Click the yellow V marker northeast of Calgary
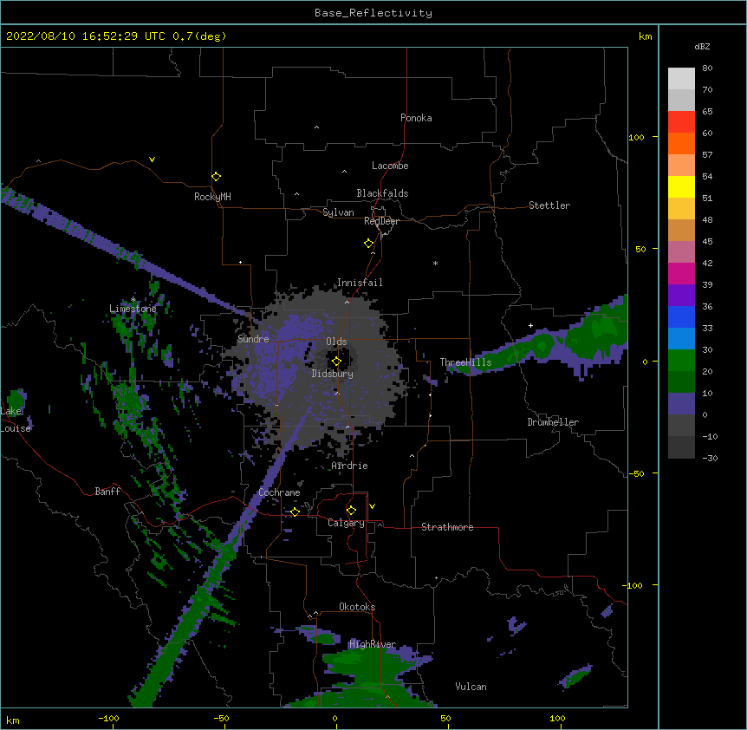747x730 pixels. pos(372,506)
